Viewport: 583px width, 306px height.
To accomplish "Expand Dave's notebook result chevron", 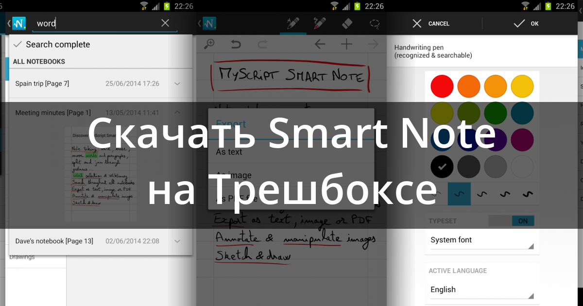I will point(177,241).
